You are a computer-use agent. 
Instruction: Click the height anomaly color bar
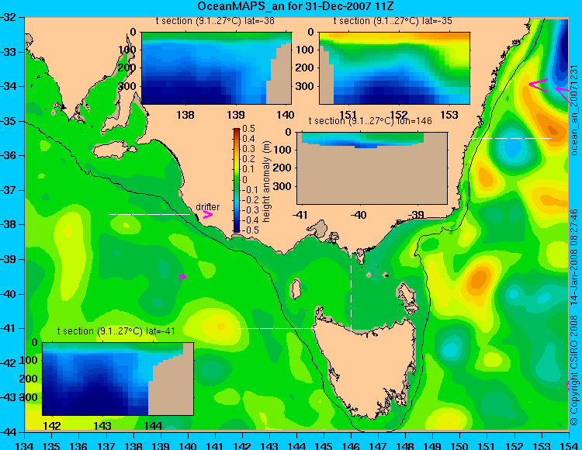coord(237,180)
